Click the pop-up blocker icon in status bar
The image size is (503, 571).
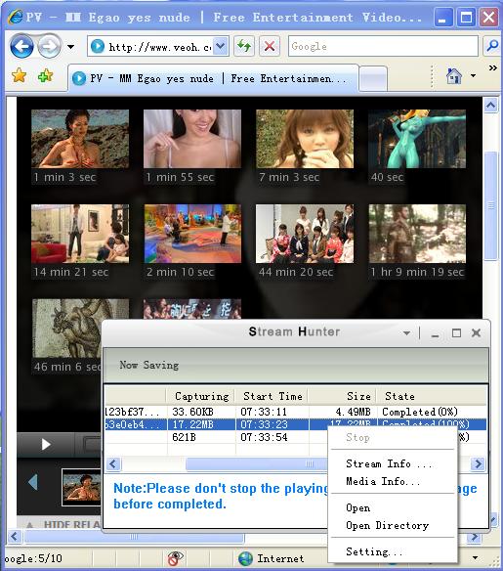pos(176,558)
